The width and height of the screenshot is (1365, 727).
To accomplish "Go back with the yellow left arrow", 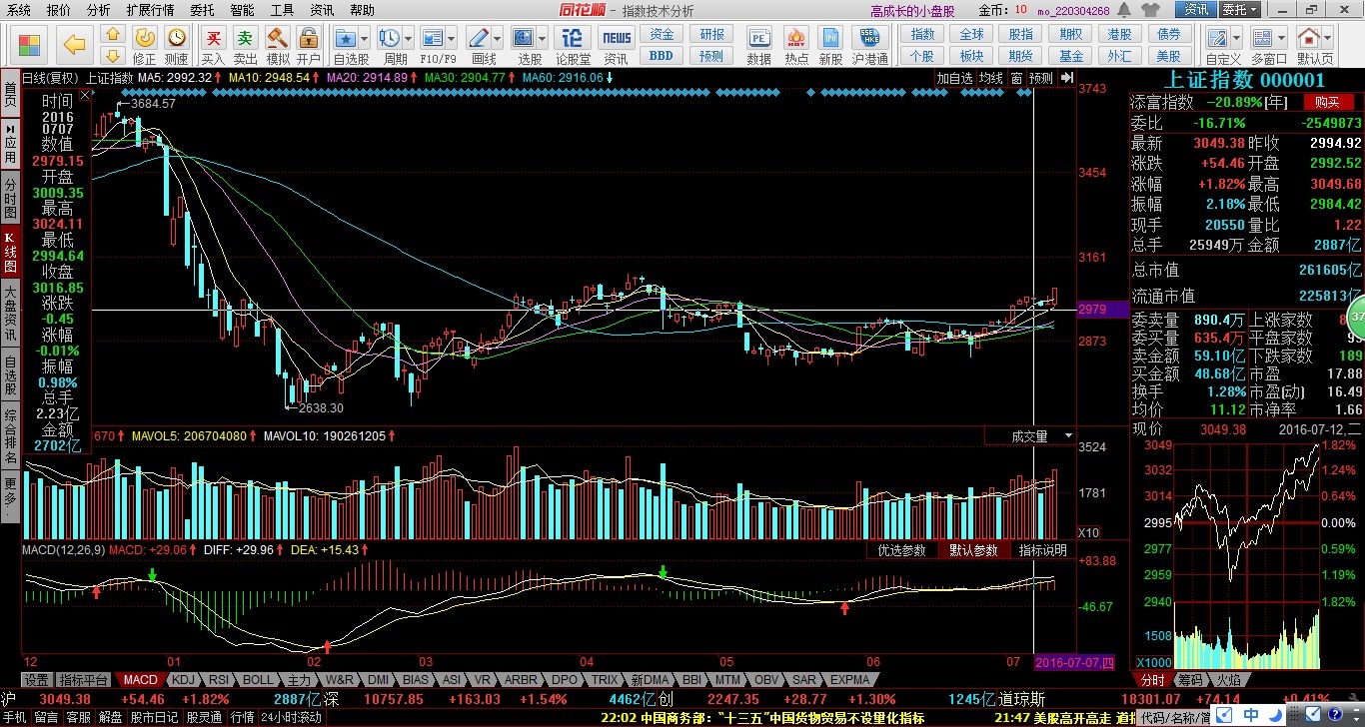I will pyautogui.click(x=73, y=45).
